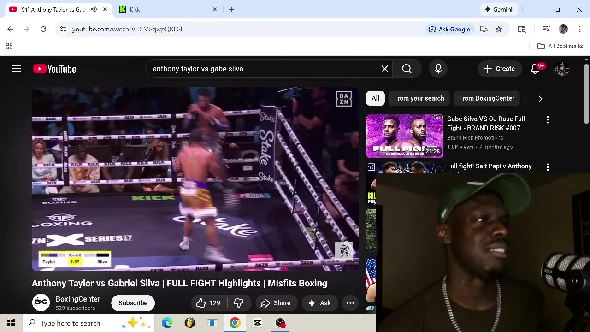Go back with the browser back arrow
This screenshot has height=332, width=590.
click(10, 29)
